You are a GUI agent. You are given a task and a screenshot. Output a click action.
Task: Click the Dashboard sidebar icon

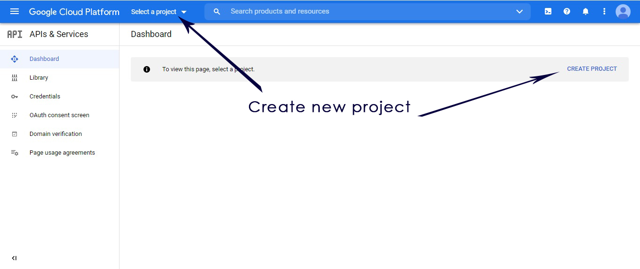(x=15, y=59)
